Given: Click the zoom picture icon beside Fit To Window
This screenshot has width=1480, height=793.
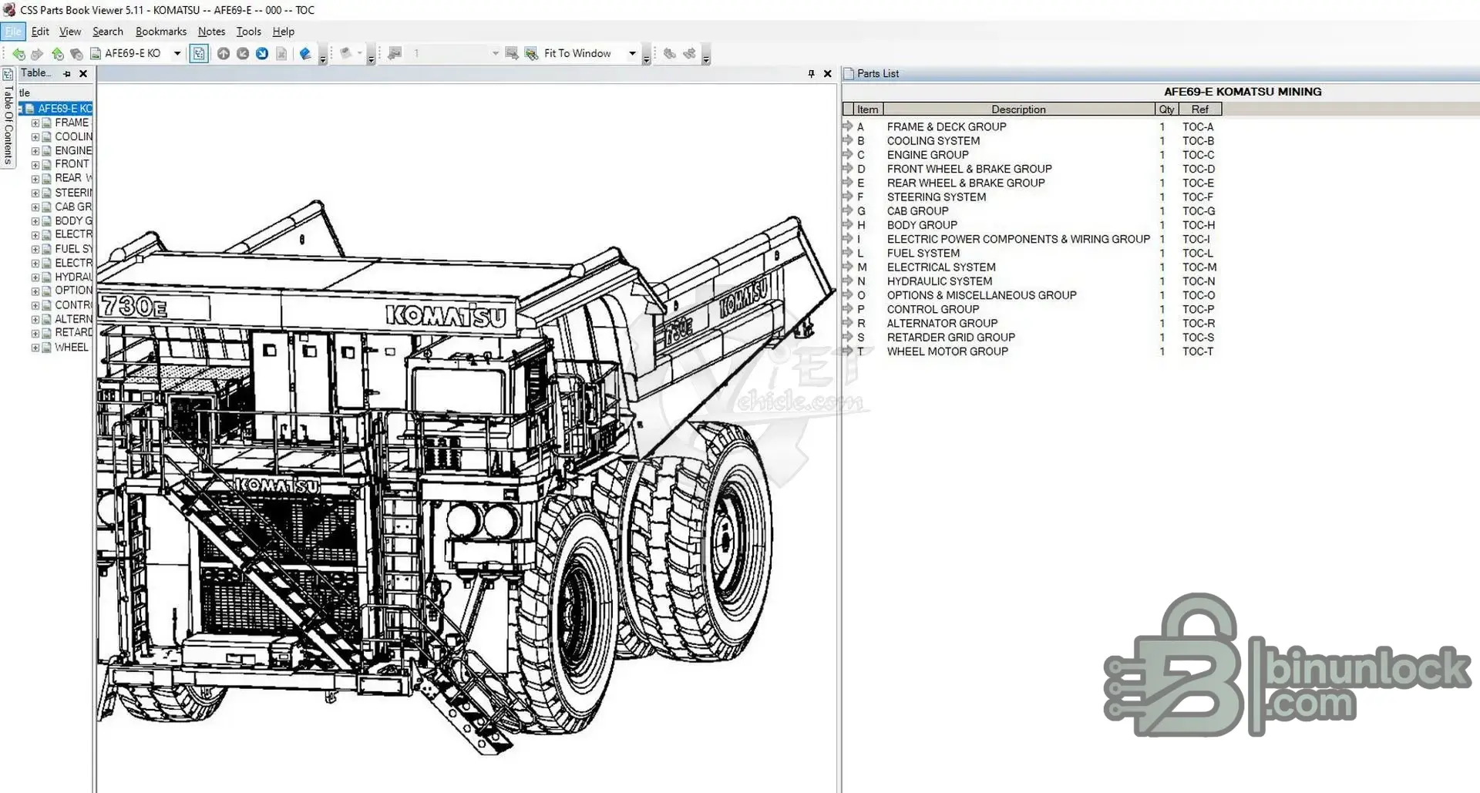Looking at the screenshot, I should tap(531, 53).
